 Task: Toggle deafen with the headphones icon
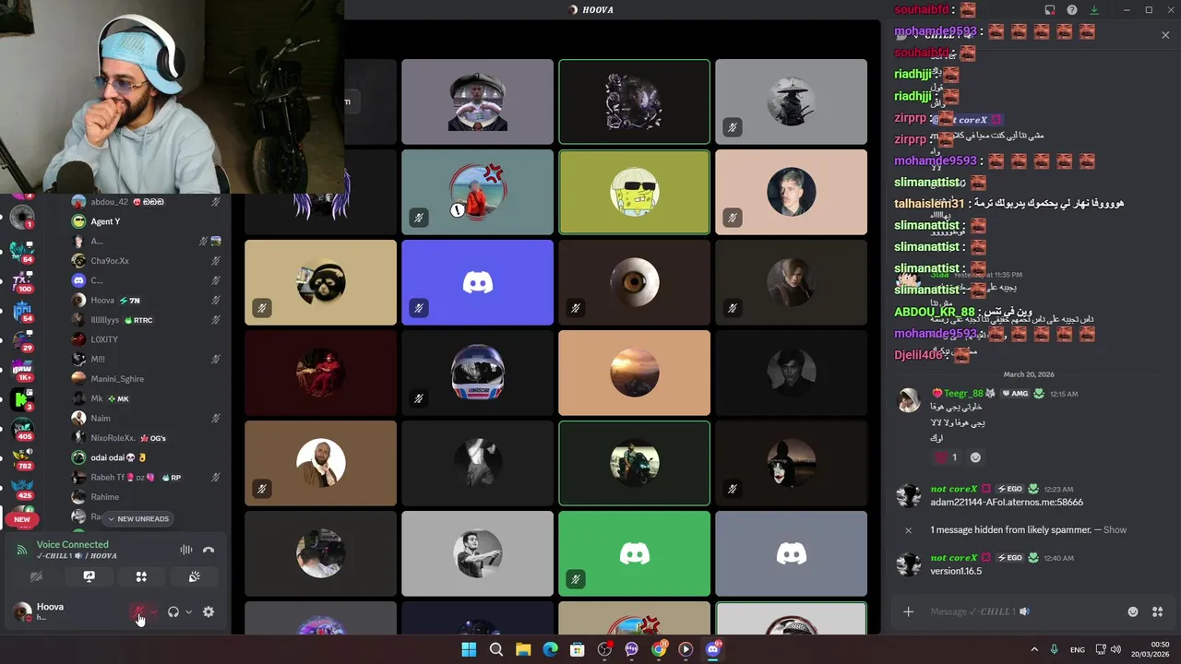tap(173, 611)
